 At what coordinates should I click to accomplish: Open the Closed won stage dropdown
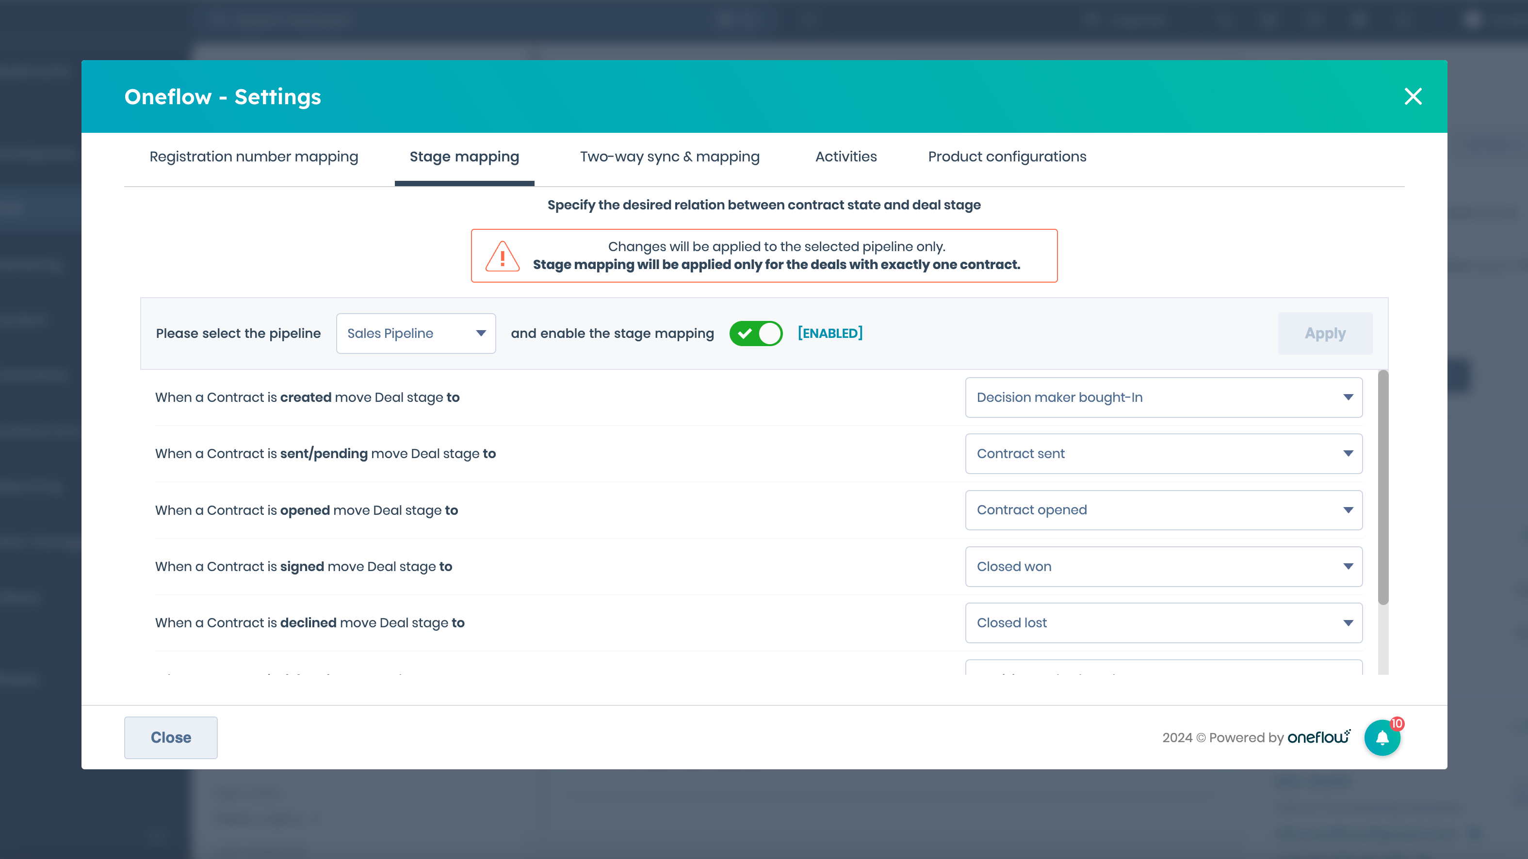coord(1163,566)
